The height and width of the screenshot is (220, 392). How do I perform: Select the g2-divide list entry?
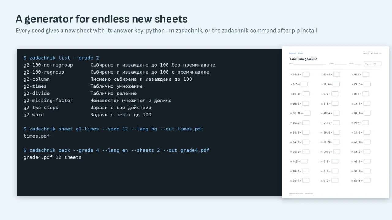click(x=80, y=93)
